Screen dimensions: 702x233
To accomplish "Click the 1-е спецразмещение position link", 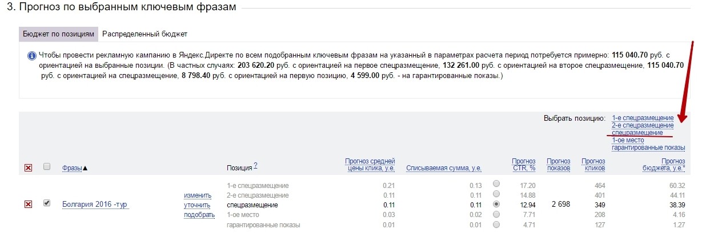I will pyautogui.click(x=643, y=118).
